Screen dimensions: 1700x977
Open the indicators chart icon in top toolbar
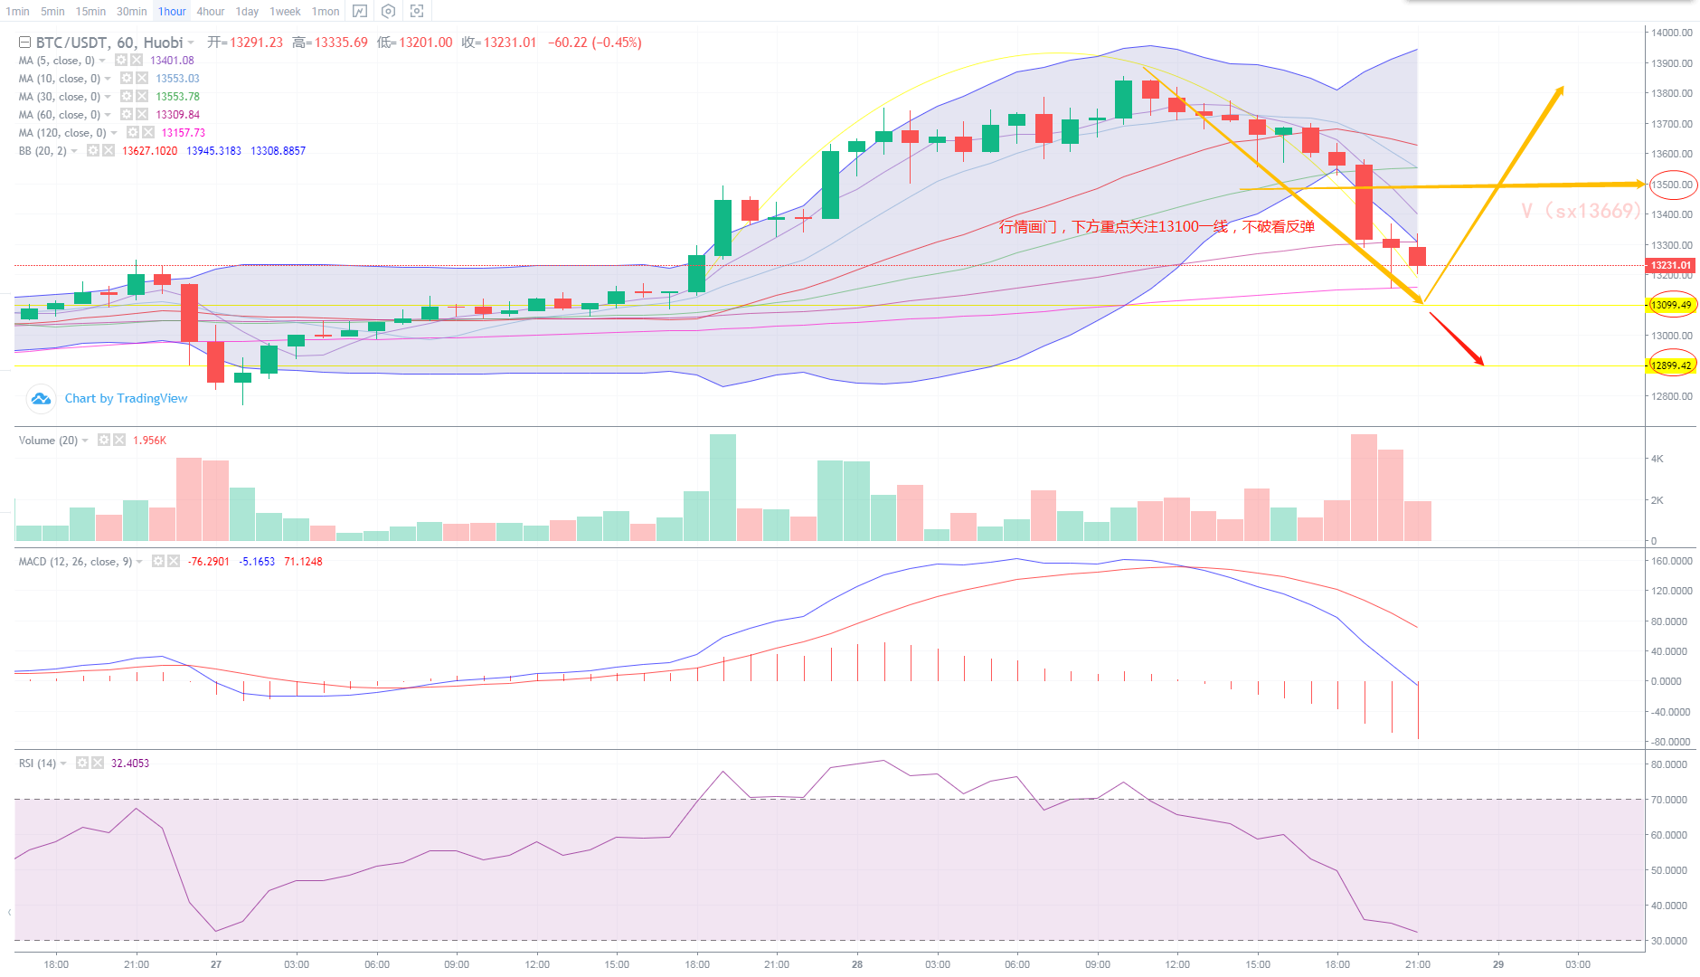[x=360, y=12]
